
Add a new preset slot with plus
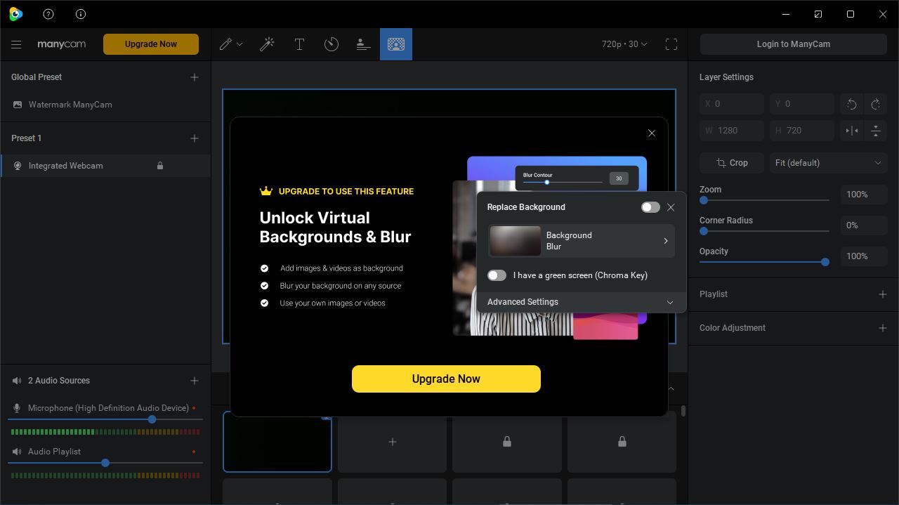click(x=393, y=442)
